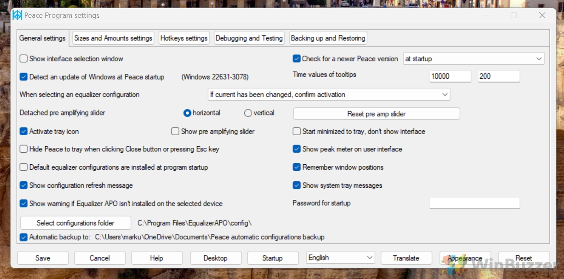The image size is (564, 279).
Task: Open Backing up and Restoring tab
Action: tap(328, 38)
